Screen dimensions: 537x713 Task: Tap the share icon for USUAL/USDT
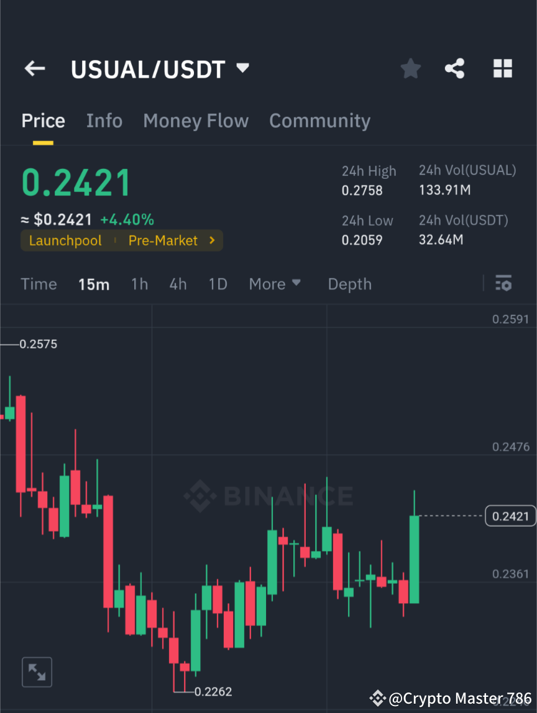point(455,68)
